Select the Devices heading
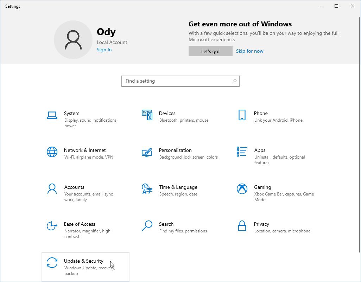361x282 pixels. [167, 114]
